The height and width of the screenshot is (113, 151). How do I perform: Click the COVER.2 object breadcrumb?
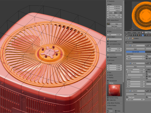(136, 38)
